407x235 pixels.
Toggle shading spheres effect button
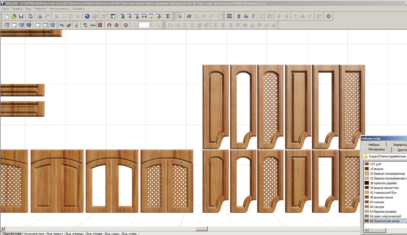(x=69, y=25)
